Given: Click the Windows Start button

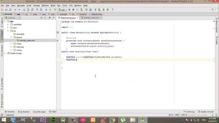Looking at the screenshot, I should [4, 120].
